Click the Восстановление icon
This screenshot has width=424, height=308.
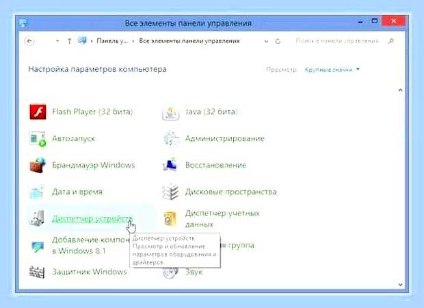click(170, 165)
